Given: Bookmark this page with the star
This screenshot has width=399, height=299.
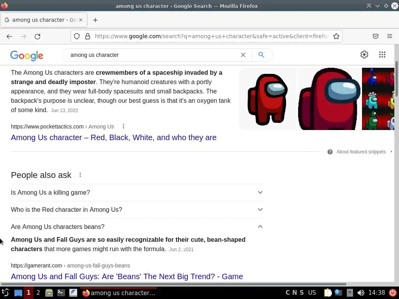Looking at the screenshot, I should pyautogui.click(x=336, y=36).
